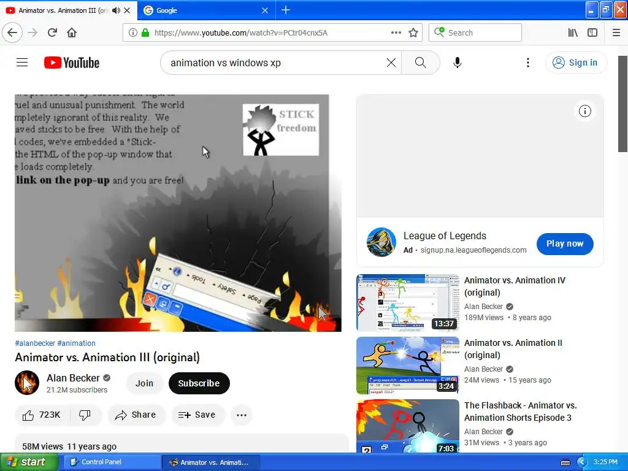Viewport: 628px width, 471px height.
Task: Open the Windows start menu
Action: pos(29,462)
